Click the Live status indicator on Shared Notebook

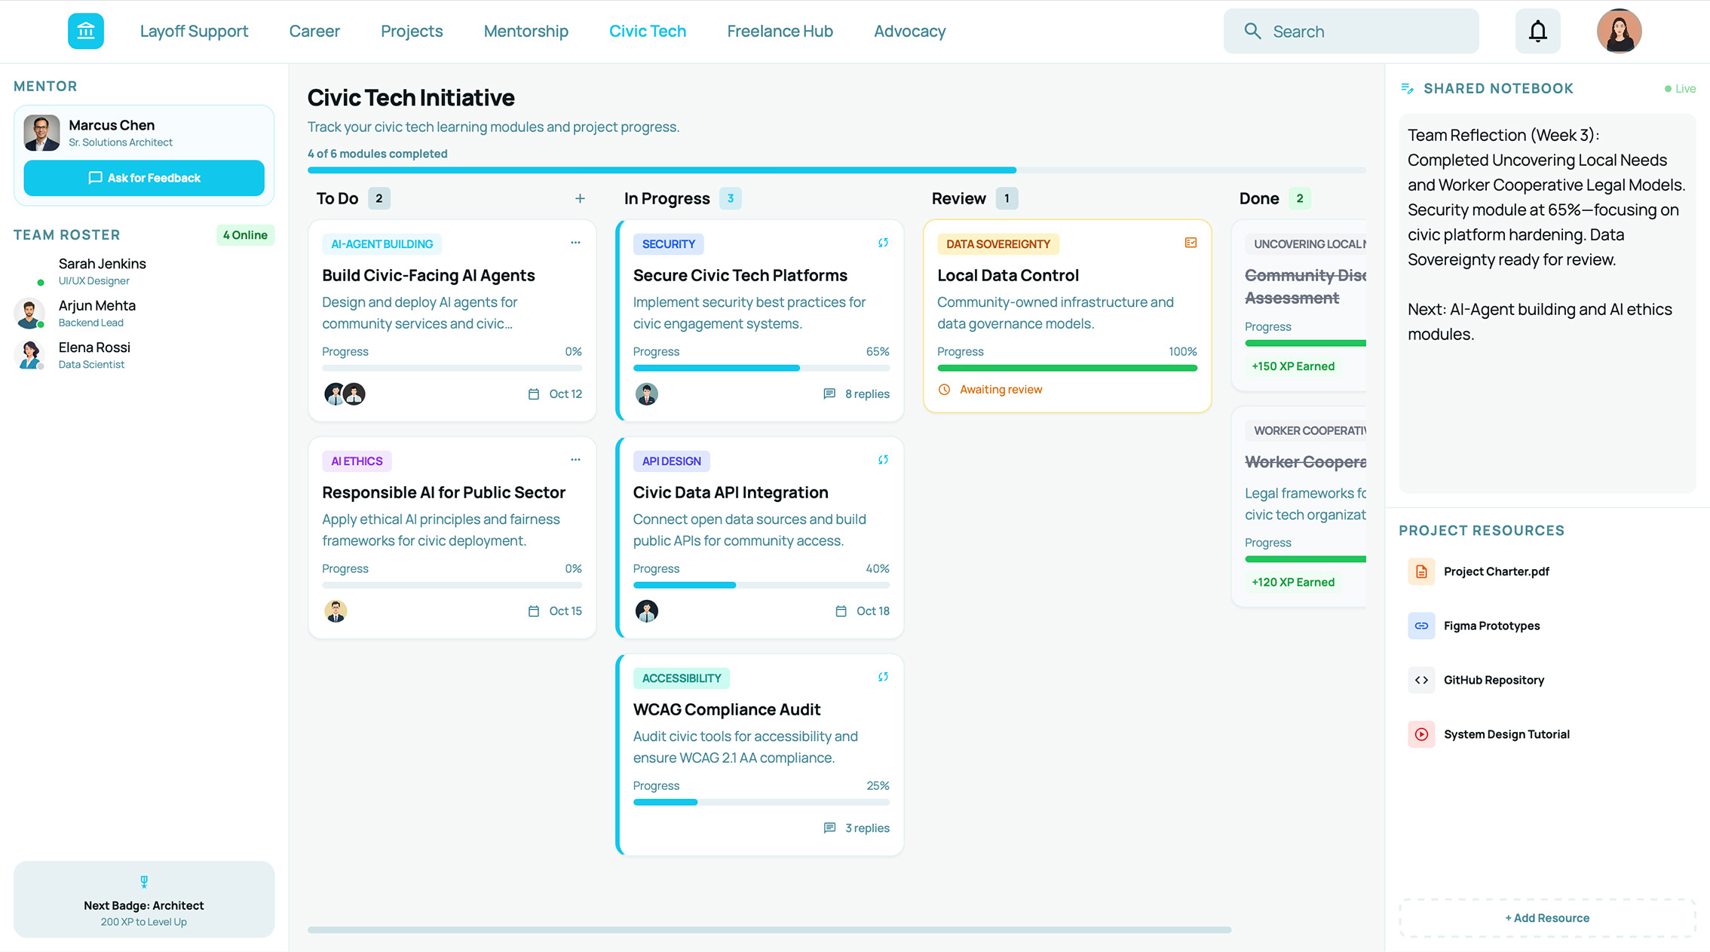[1680, 88]
